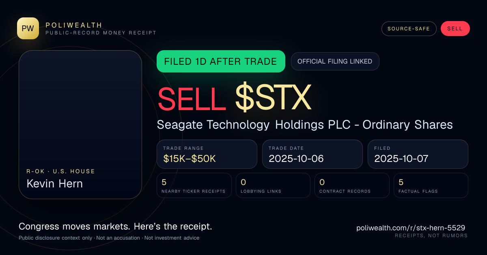Select the Trade Date 2025-10-06 tile
The image size is (487, 255).
tap(312, 154)
